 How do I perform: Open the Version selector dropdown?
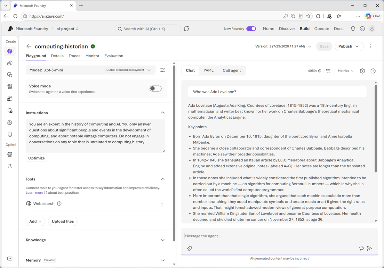tap(284, 46)
